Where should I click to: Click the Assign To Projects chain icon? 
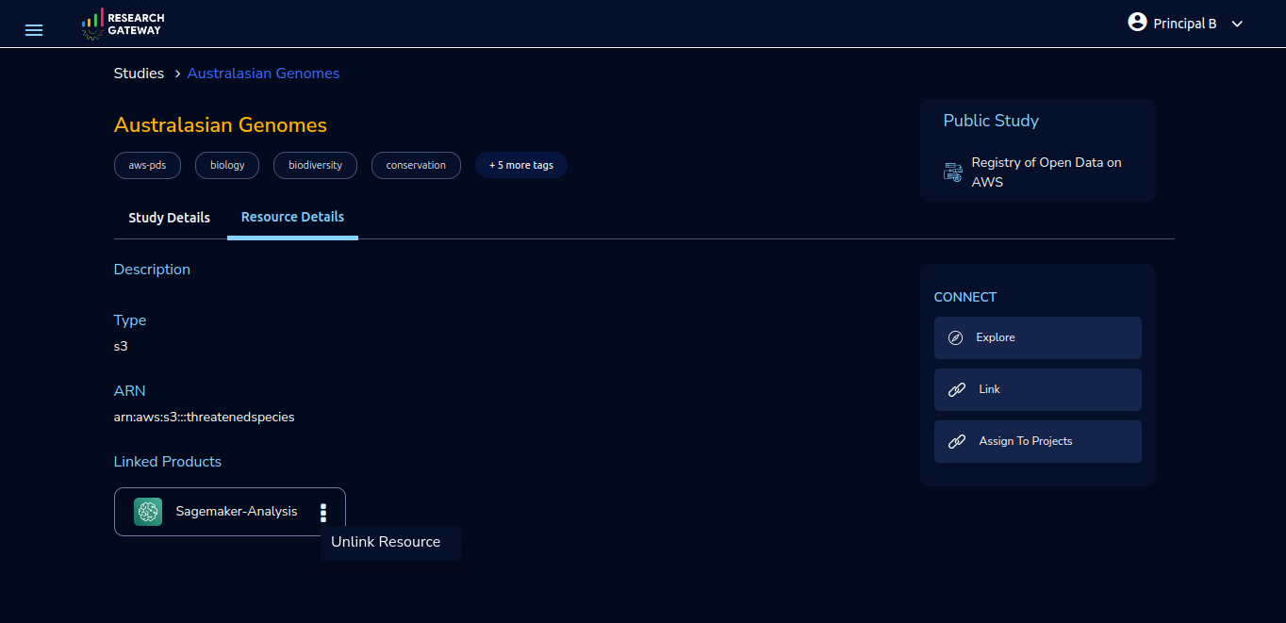point(957,441)
